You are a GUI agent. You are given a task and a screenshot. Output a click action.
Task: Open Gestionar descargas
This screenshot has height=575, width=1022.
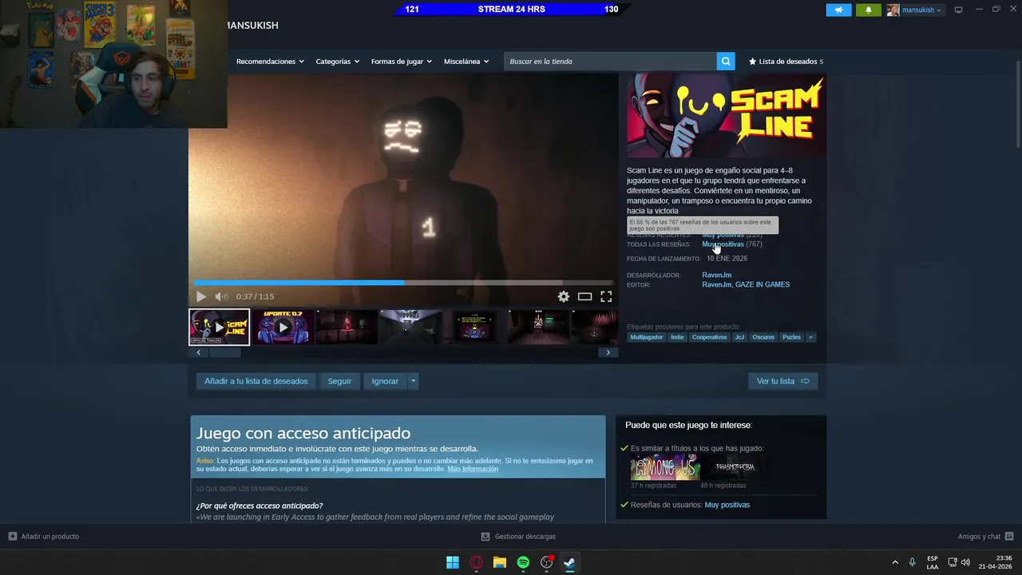tap(518, 536)
